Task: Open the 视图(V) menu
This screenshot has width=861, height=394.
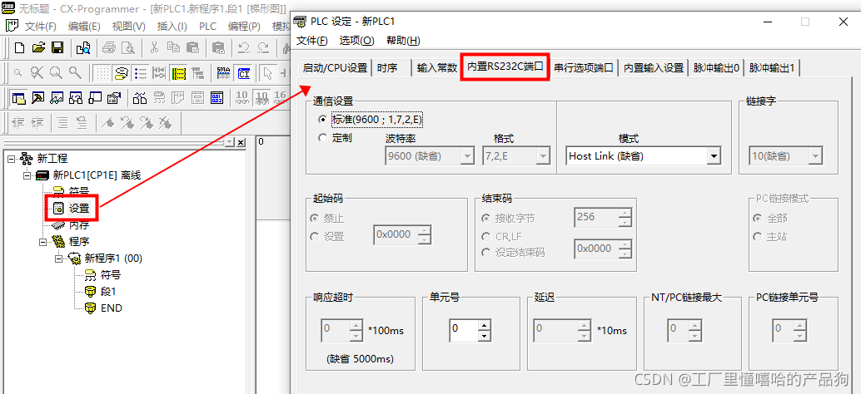Action: (x=128, y=27)
